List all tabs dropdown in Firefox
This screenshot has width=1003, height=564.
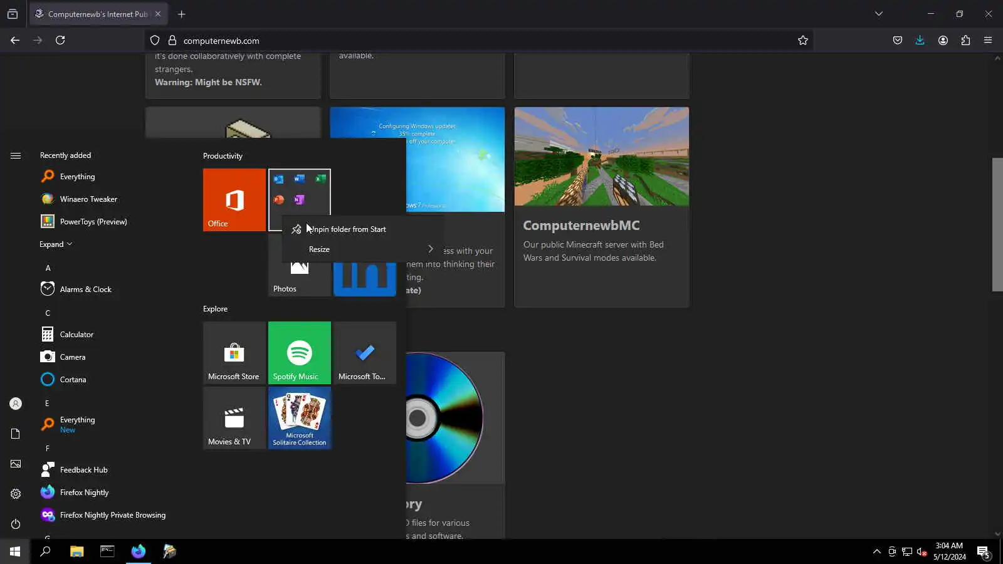879,14
